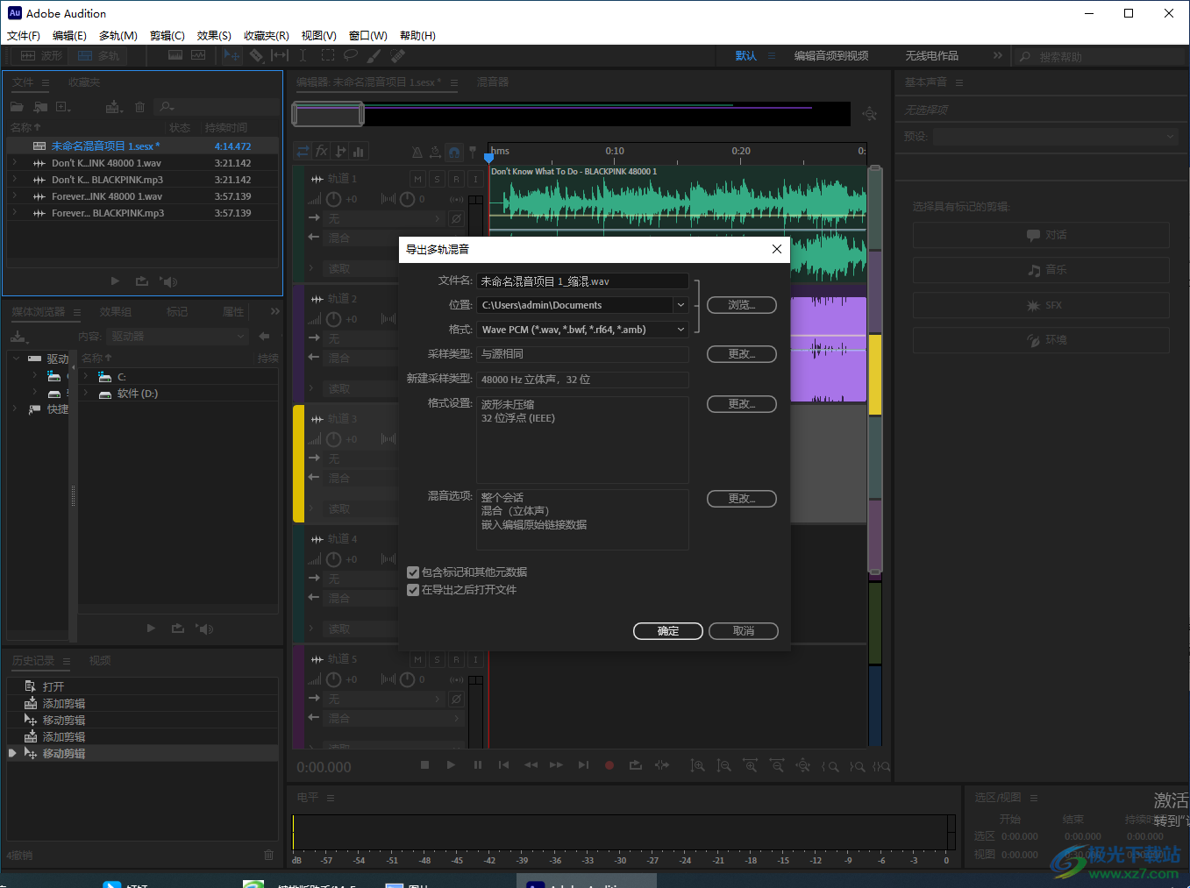Click Insert into Multitrack icon in Files panel
Viewport: 1190px width, 888px height.
click(x=114, y=107)
